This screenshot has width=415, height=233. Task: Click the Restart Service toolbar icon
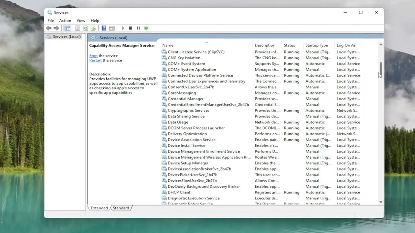146,28
